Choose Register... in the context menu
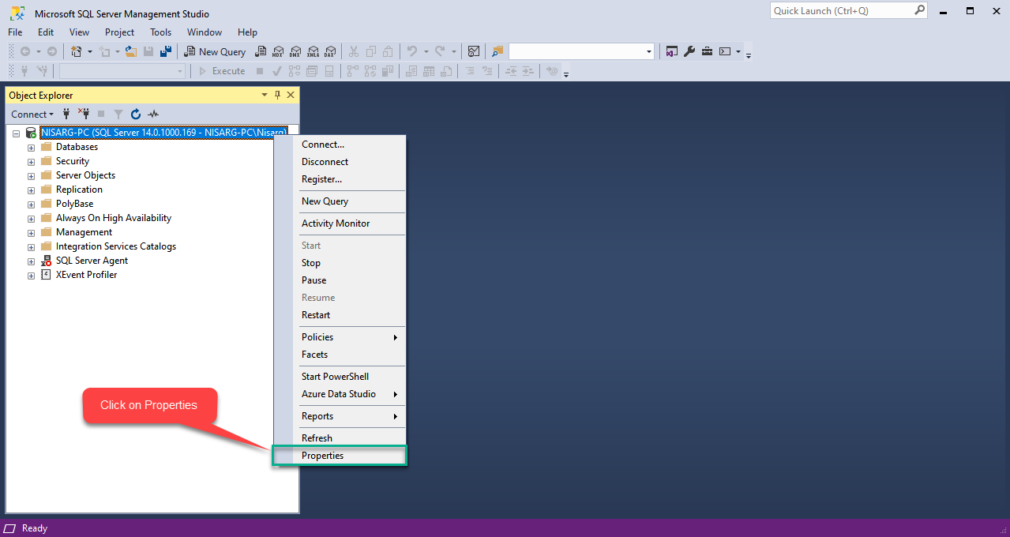1010x537 pixels. click(340, 179)
